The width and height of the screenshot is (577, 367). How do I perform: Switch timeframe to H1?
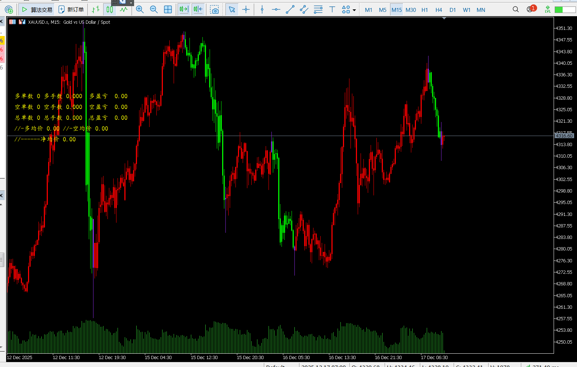point(425,10)
